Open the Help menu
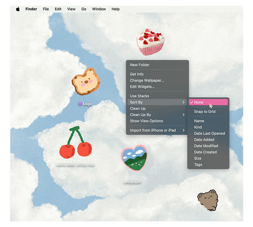This screenshot has width=253, height=227. [x=115, y=9]
